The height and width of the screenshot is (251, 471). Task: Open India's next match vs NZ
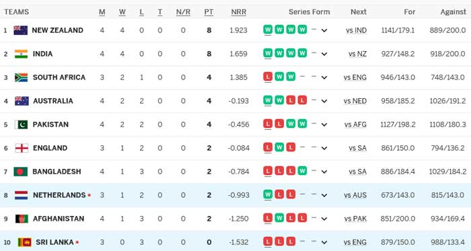coord(357,54)
